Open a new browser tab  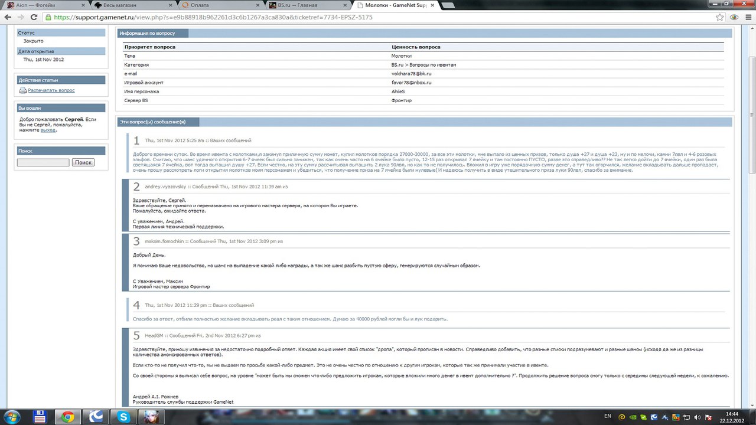[447, 5]
